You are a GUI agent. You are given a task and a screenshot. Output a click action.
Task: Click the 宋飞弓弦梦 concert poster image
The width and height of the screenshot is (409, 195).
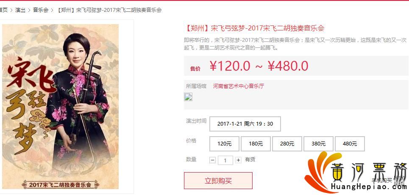coord(60,107)
